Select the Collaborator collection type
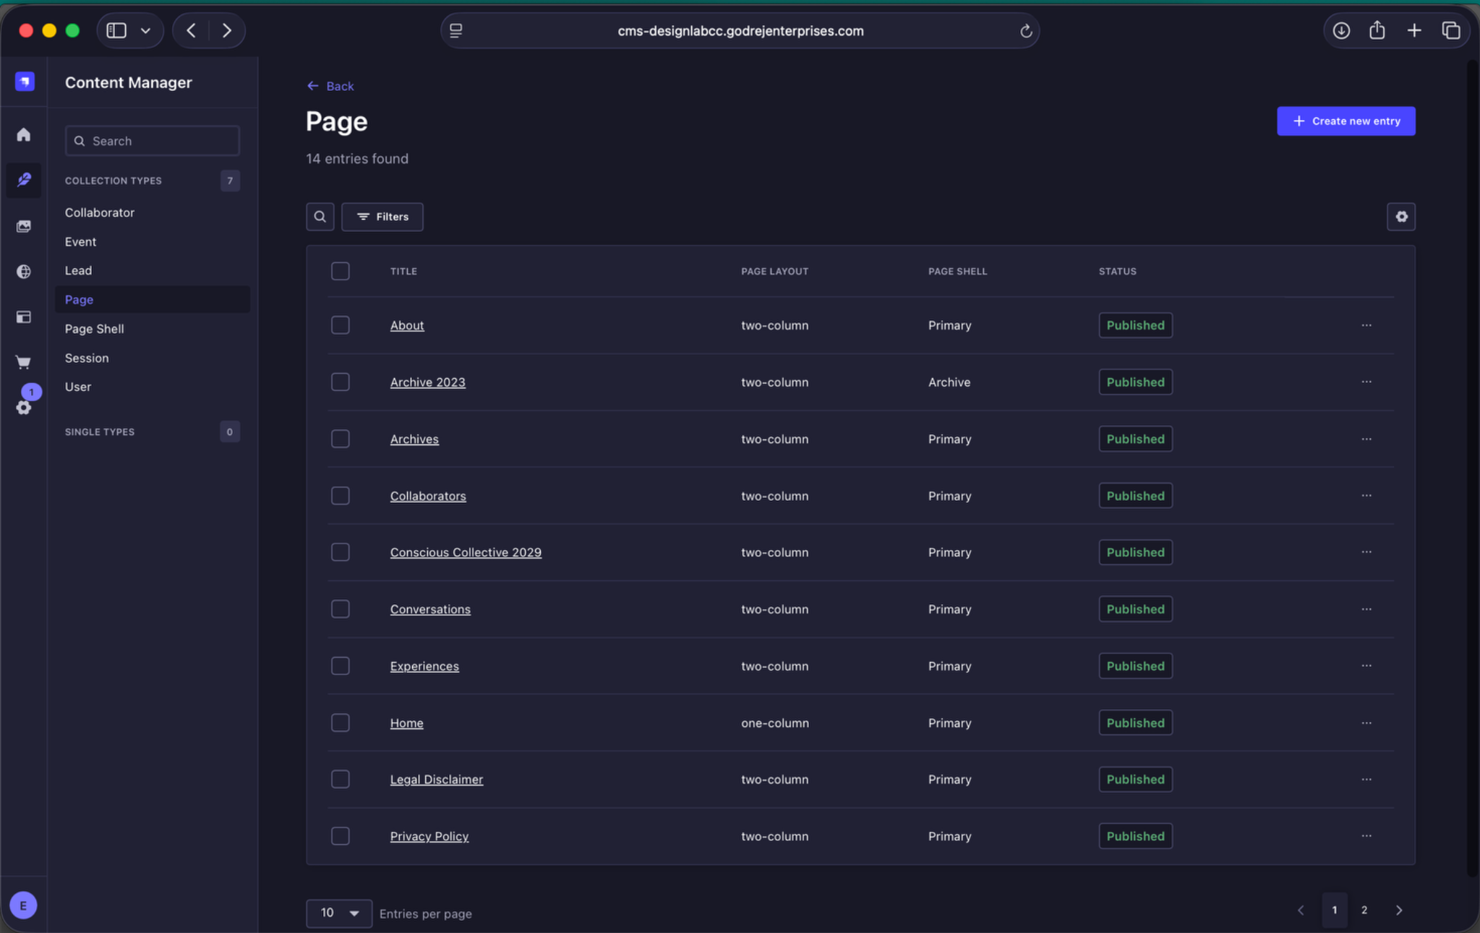The image size is (1480, 933). click(x=100, y=212)
